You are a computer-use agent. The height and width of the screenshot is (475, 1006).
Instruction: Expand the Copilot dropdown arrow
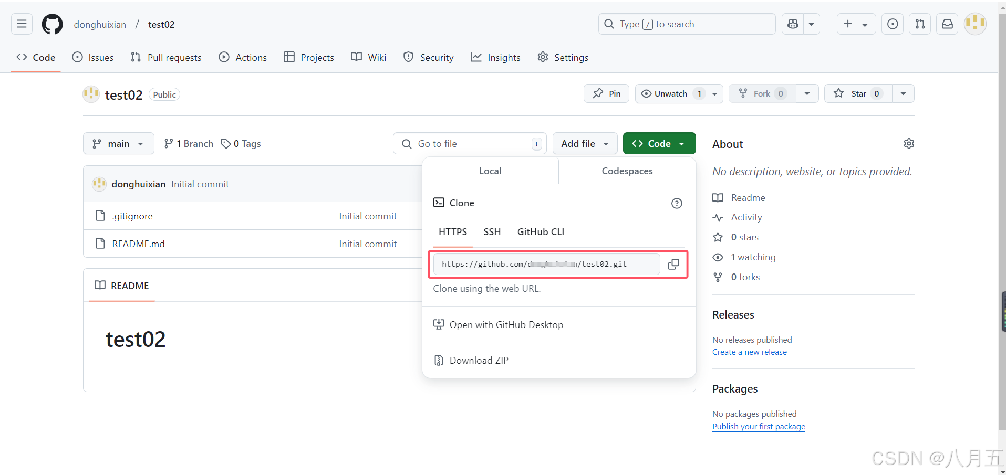[x=812, y=24]
